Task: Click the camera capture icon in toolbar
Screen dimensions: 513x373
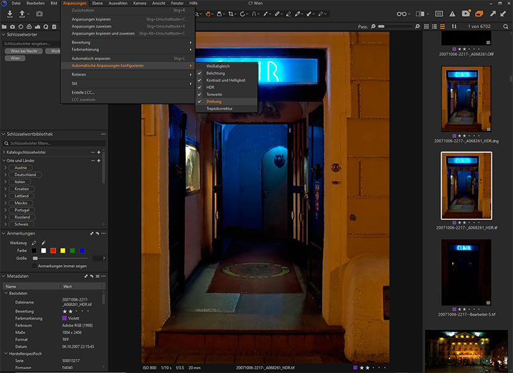Action: pos(39,13)
